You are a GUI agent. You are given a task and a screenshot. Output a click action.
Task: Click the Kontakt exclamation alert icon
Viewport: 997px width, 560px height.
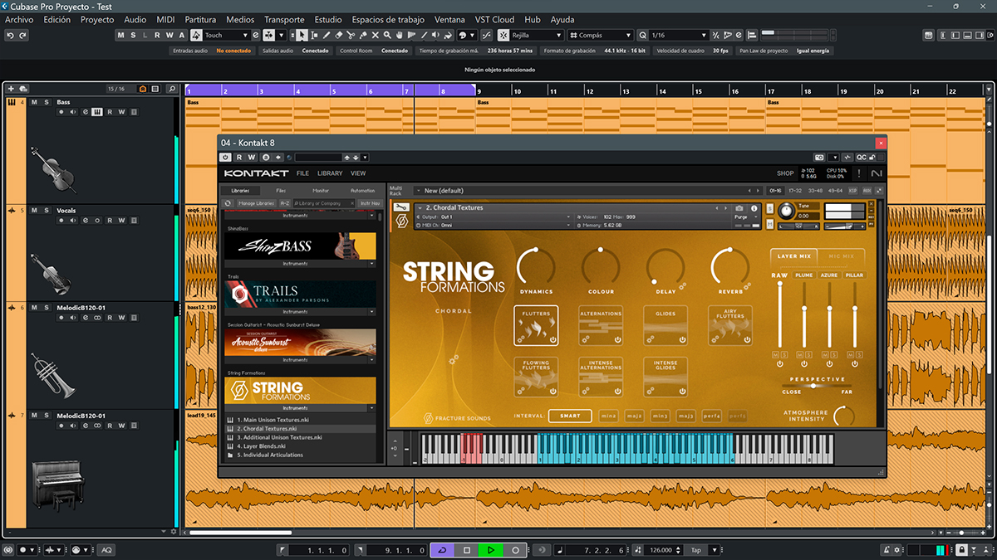click(x=859, y=173)
